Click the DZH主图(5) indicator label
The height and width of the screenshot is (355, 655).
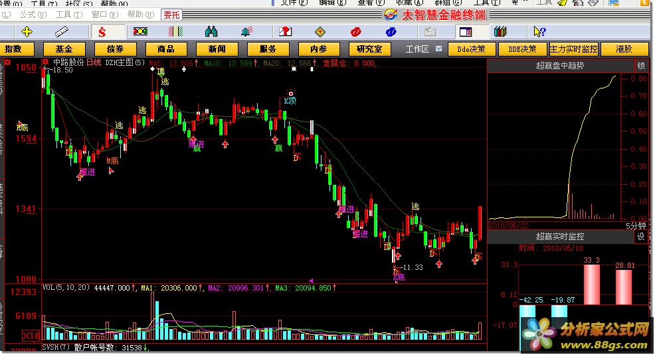pos(125,62)
